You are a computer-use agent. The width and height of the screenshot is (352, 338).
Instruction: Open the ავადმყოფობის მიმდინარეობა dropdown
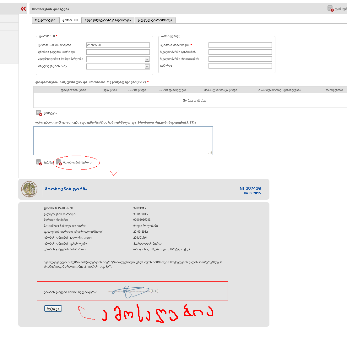click(x=147, y=59)
